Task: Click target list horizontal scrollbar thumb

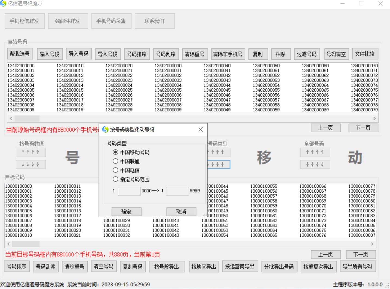Action: [x=26, y=244]
